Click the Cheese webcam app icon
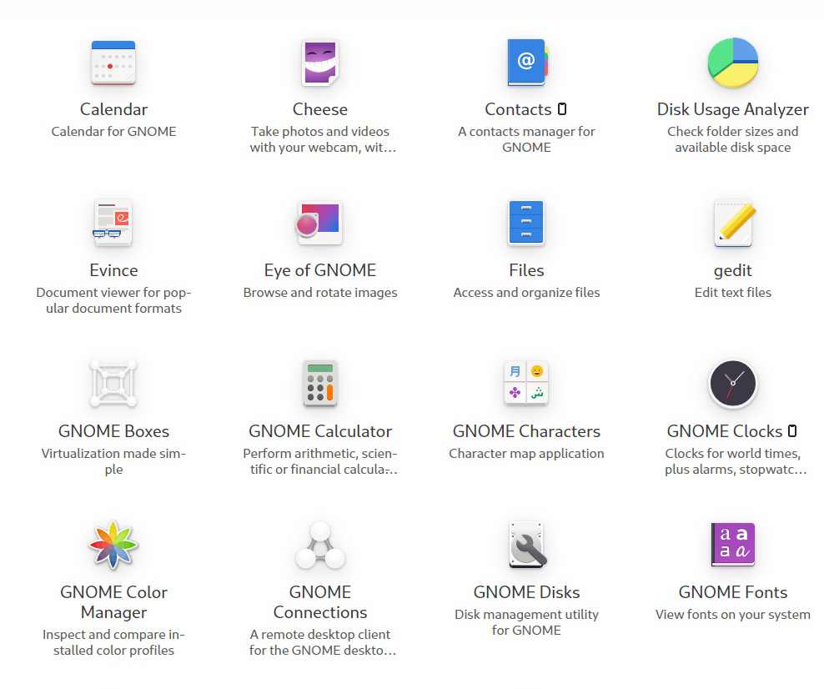The height and width of the screenshot is (689, 824). (320, 63)
